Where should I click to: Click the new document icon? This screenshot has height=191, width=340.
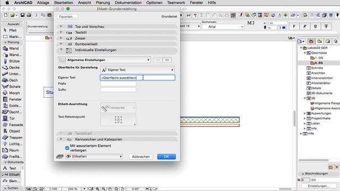pyautogui.click(x=6, y=15)
